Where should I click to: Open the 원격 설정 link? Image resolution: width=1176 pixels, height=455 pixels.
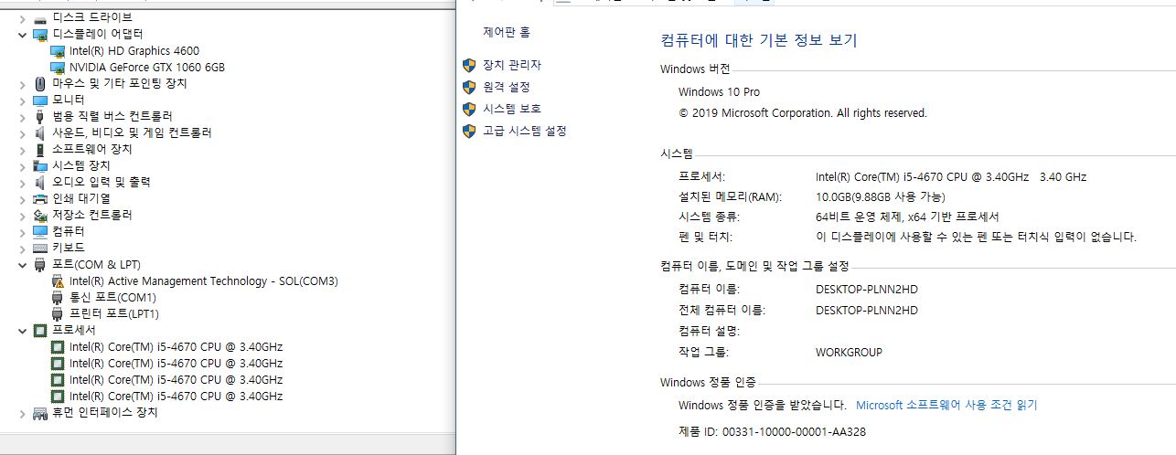(507, 87)
